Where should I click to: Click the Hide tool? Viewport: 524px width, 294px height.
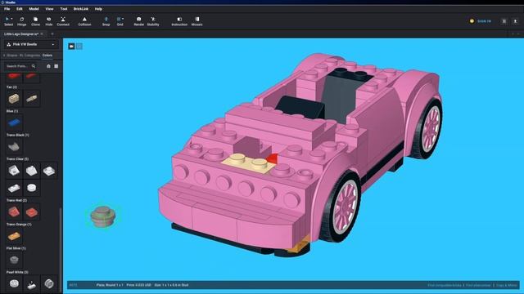pyautogui.click(x=49, y=21)
